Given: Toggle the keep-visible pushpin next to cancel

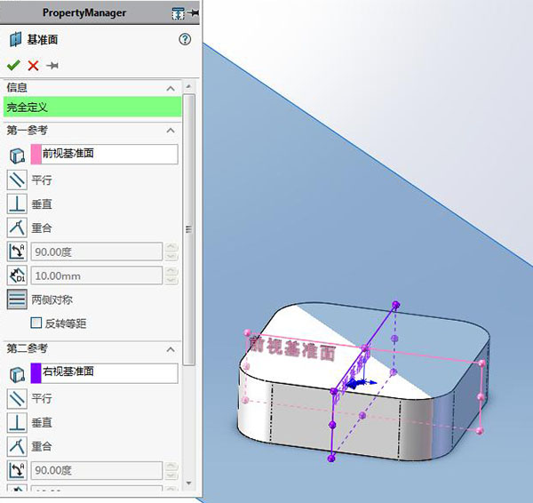Looking at the screenshot, I should coord(52,65).
